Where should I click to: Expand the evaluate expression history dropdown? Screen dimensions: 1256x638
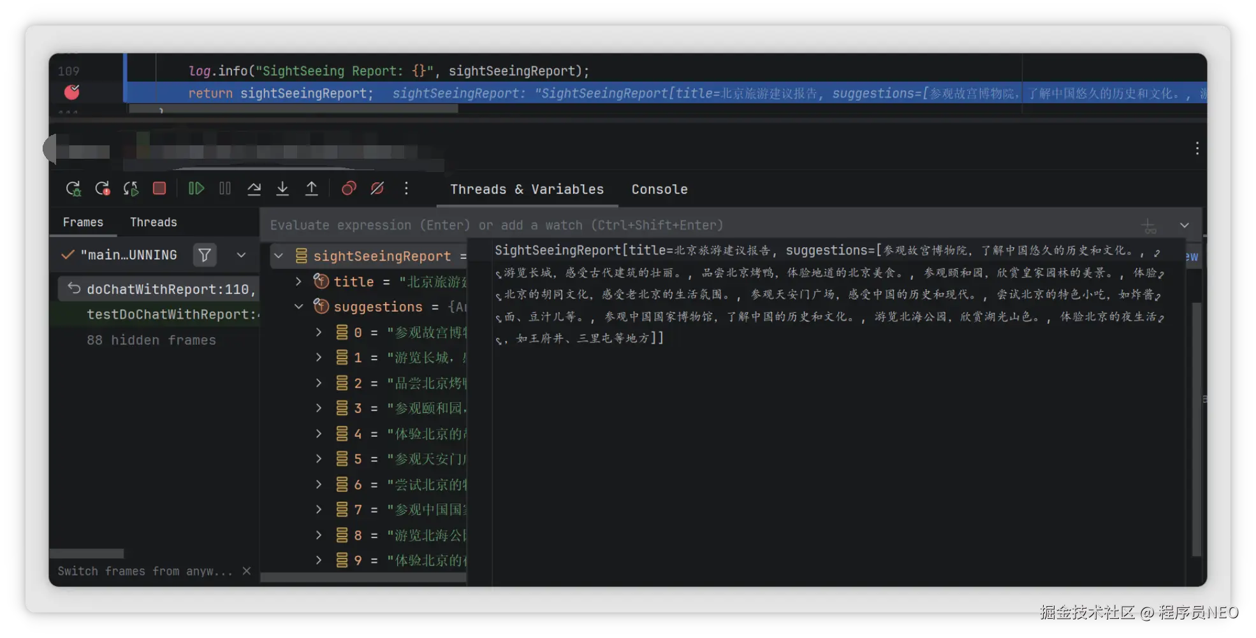click(1184, 225)
